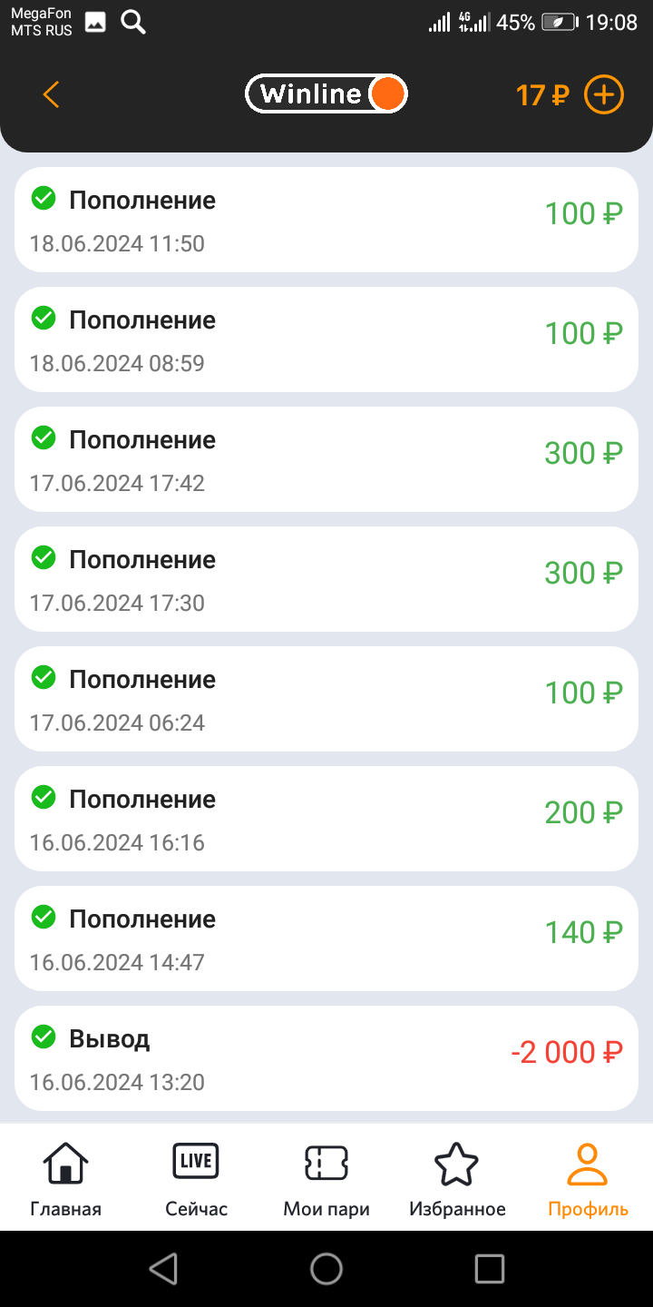
Task: Tap the green checkmark beside Вывод
Action: pyautogui.click(x=44, y=1037)
